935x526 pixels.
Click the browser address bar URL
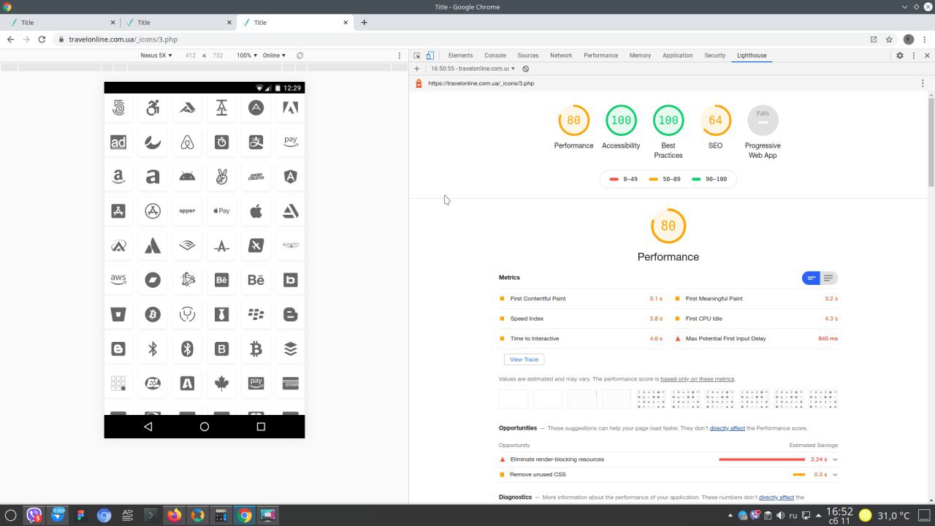pos(123,39)
